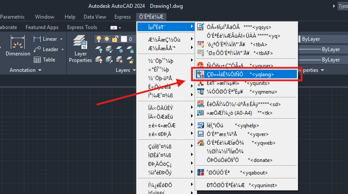Viewport: 348px width, 194px height.
Task: Click the <yqabout> about entry
Action: 246,172
